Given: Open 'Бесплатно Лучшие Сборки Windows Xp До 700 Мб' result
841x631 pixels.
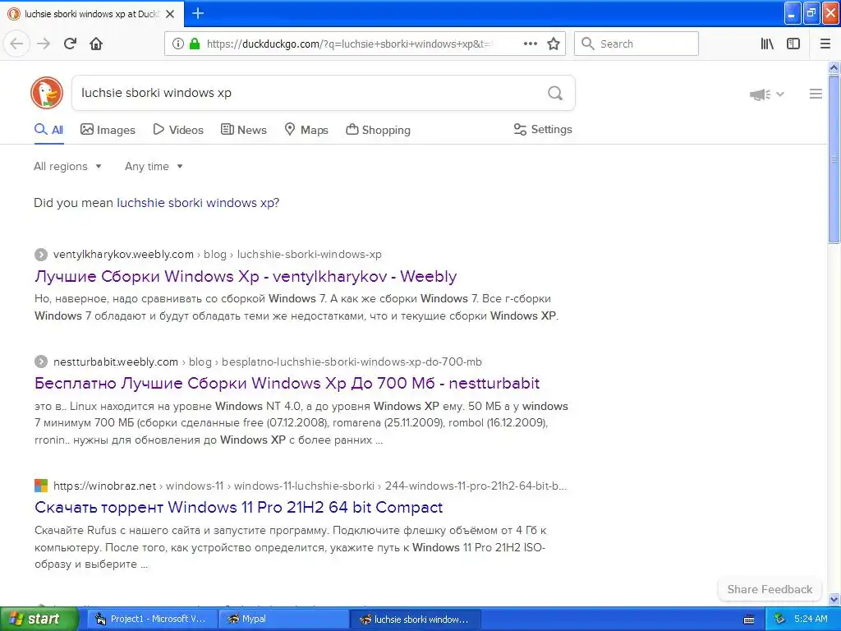Looking at the screenshot, I should (287, 383).
